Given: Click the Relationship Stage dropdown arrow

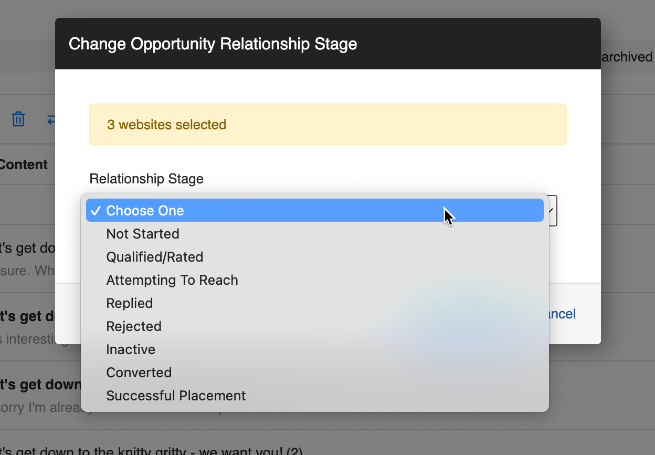Looking at the screenshot, I should [x=551, y=211].
